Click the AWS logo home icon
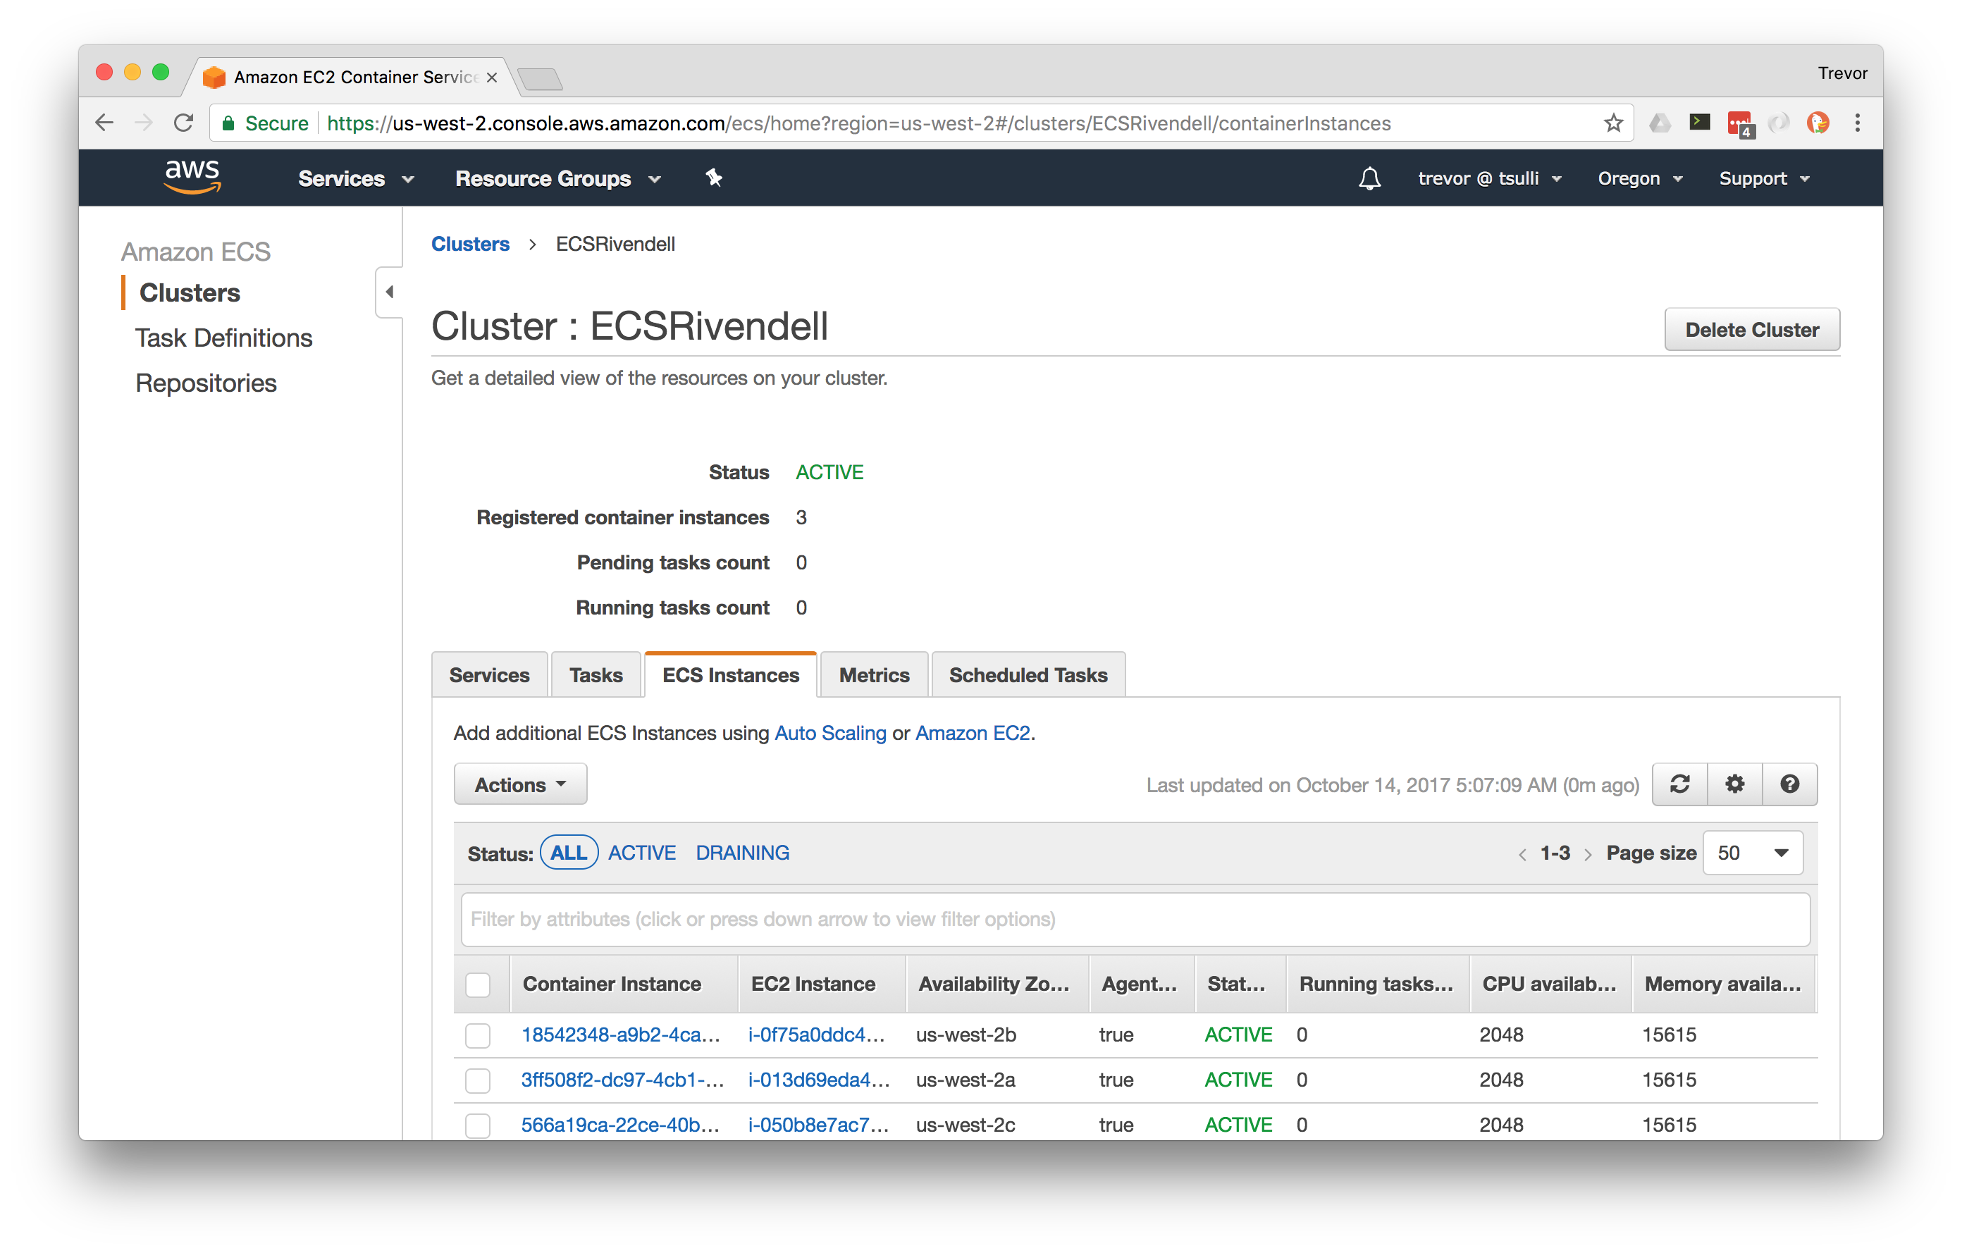The image size is (1962, 1253). (192, 176)
